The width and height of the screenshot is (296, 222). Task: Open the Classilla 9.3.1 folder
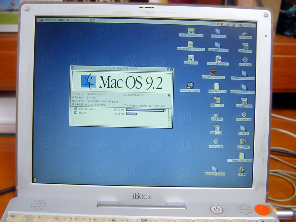[218, 33]
